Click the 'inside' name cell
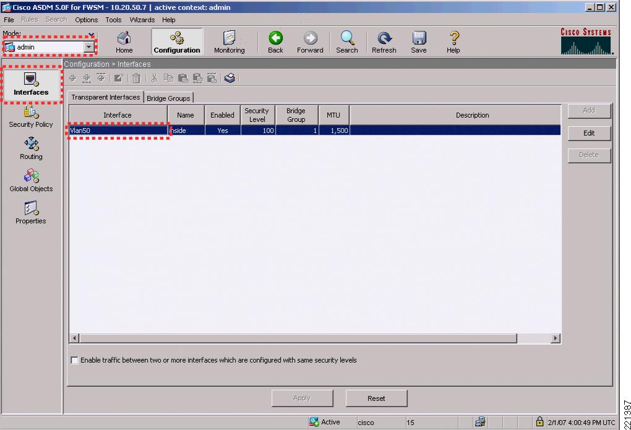Screen dimensions: 631x430 point(186,131)
